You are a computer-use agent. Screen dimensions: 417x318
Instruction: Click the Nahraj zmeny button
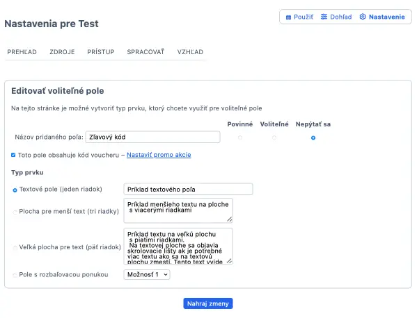[x=208, y=303]
